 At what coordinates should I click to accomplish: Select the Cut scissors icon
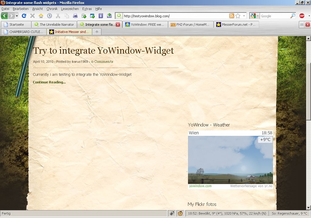58,15
